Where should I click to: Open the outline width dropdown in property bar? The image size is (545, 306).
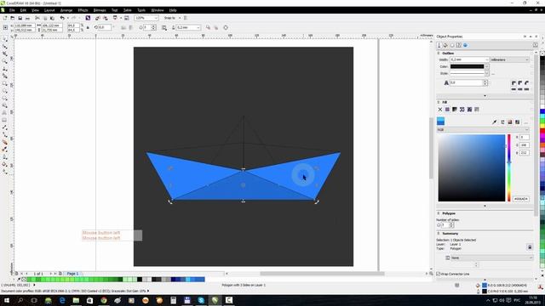pyautogui.click(x=198, y=27)
